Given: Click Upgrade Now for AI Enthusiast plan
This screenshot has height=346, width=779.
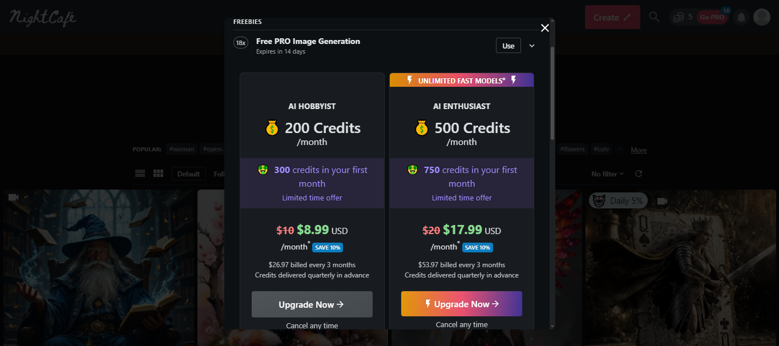Looking at the screenshot, I should click(461, 304).
